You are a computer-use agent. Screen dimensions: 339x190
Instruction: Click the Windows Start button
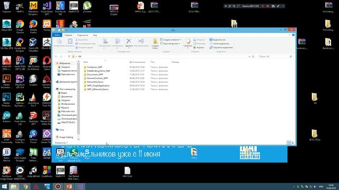(4, 186)
